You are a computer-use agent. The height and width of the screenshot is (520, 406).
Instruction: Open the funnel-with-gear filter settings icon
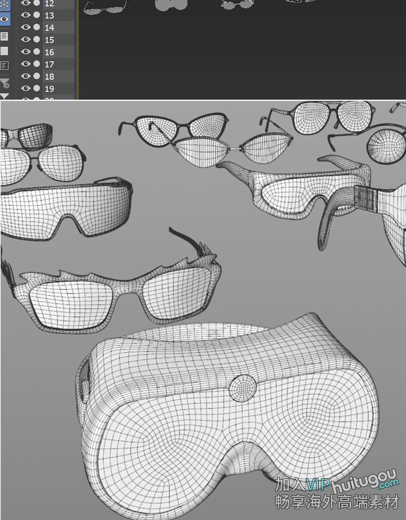click(5, 83)
